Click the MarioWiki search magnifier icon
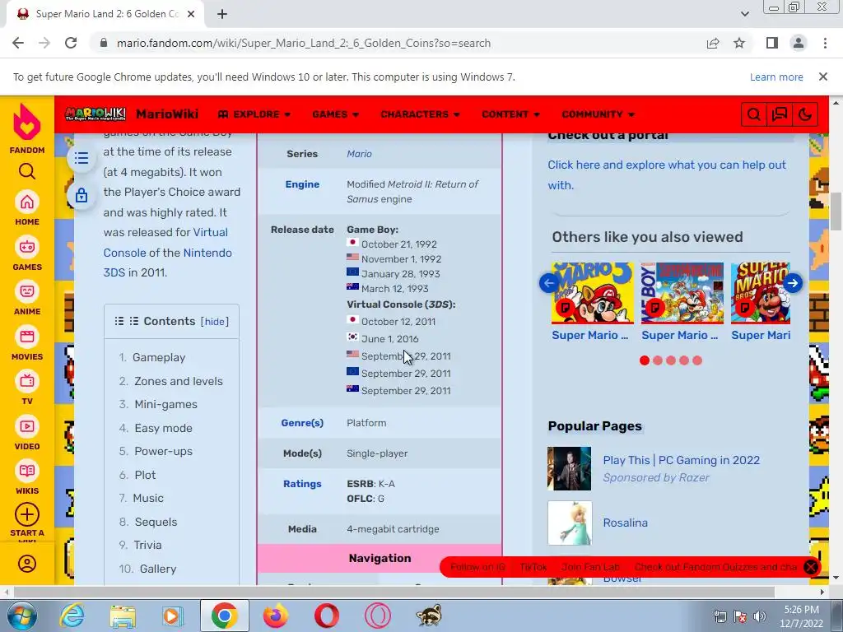This screenshot has height=632, width=843. tap(754, 114)
